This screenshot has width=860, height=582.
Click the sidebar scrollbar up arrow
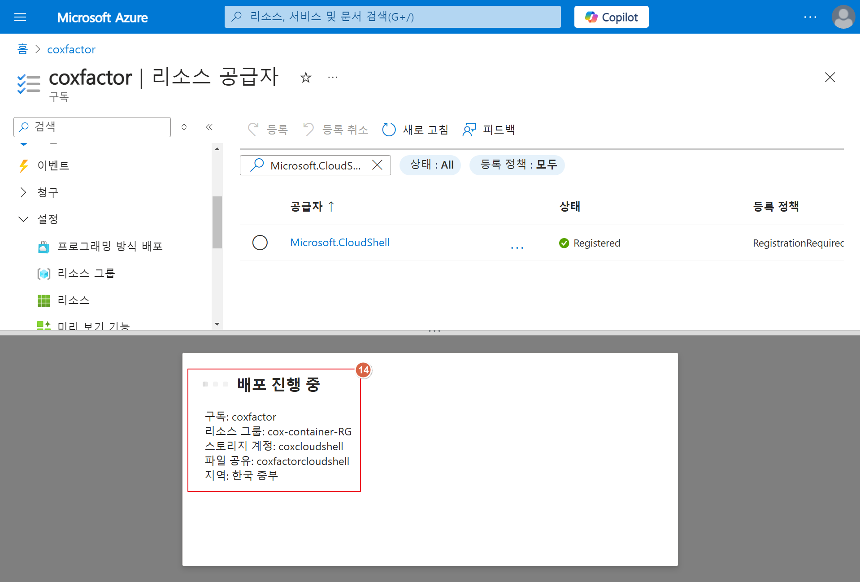pos(217,149)
